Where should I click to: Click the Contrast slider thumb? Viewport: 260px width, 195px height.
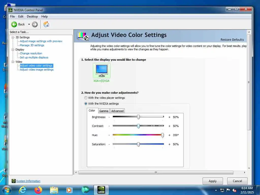pyautogui.click(x=138, y=126)
